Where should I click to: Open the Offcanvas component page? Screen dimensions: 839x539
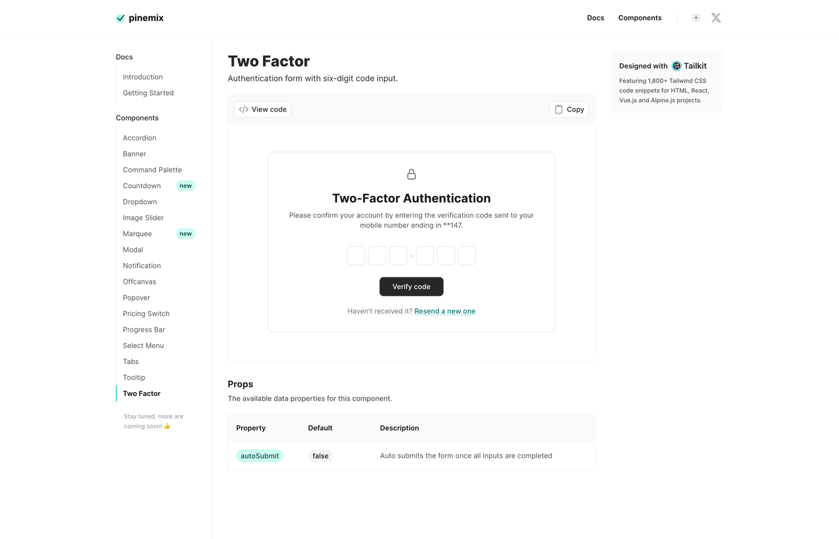click(140, 282)
